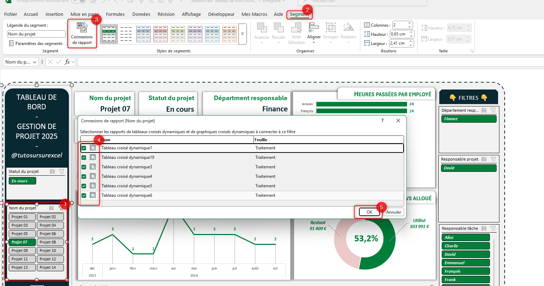Toggle multi-select on Responsable projet slicer
544x286 pixels.
(484, 159)
